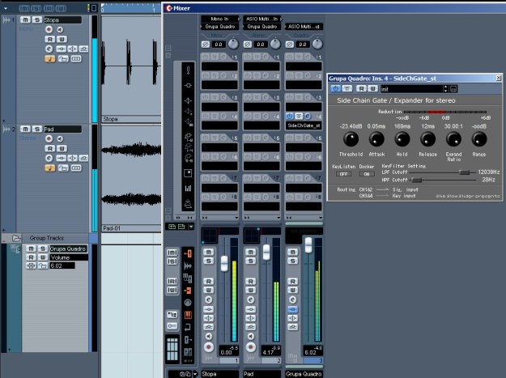The width and height of the screenshot is (506, 378).
Task: Bypass SideChGate insert in slot 4
Action: tap(291, 116)
